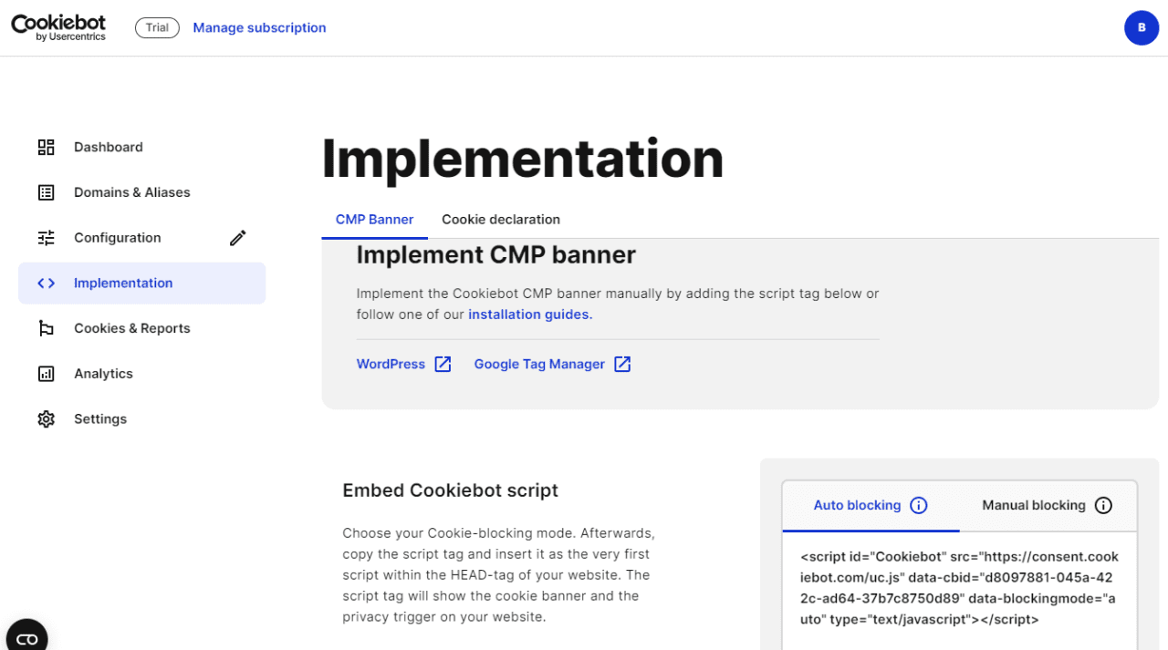Follow the installation guides link
Screen dimensions: 1168x650
click(x=528, y=314)
